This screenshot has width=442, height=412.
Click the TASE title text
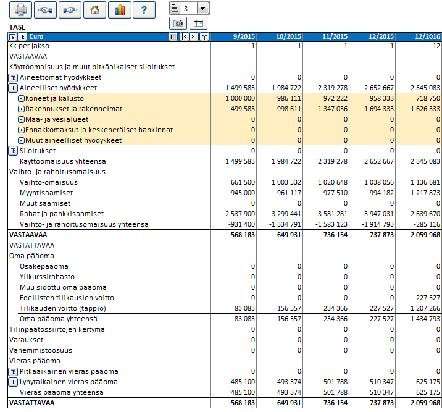pyautogui.click(x=17, y=27)
